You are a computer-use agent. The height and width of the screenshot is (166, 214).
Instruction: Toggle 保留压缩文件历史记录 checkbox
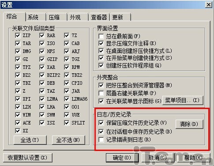point(101,123)
